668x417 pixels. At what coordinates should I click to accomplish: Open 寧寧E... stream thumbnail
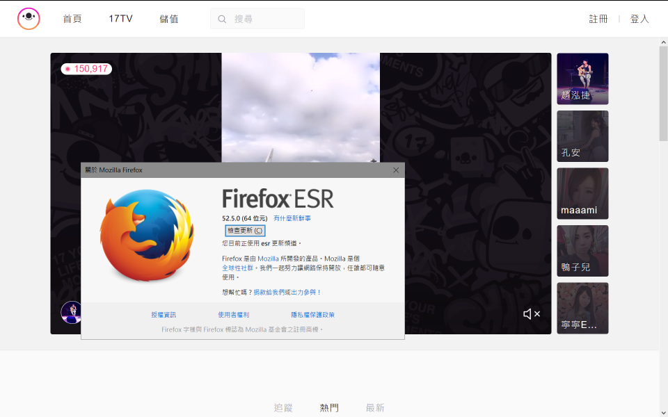[582, 308]
